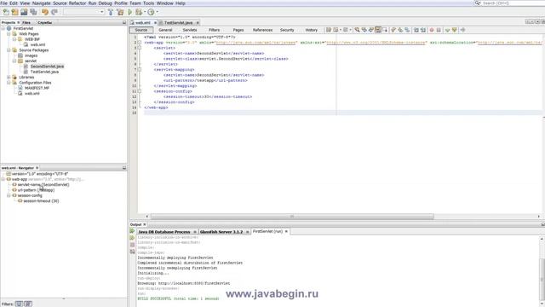Switch to General view of web.xml

tap(165, 30)
